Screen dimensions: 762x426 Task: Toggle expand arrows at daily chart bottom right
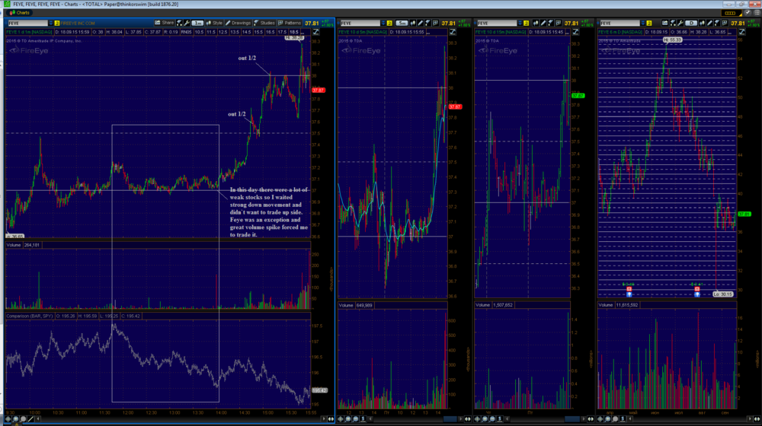(757, 418)
